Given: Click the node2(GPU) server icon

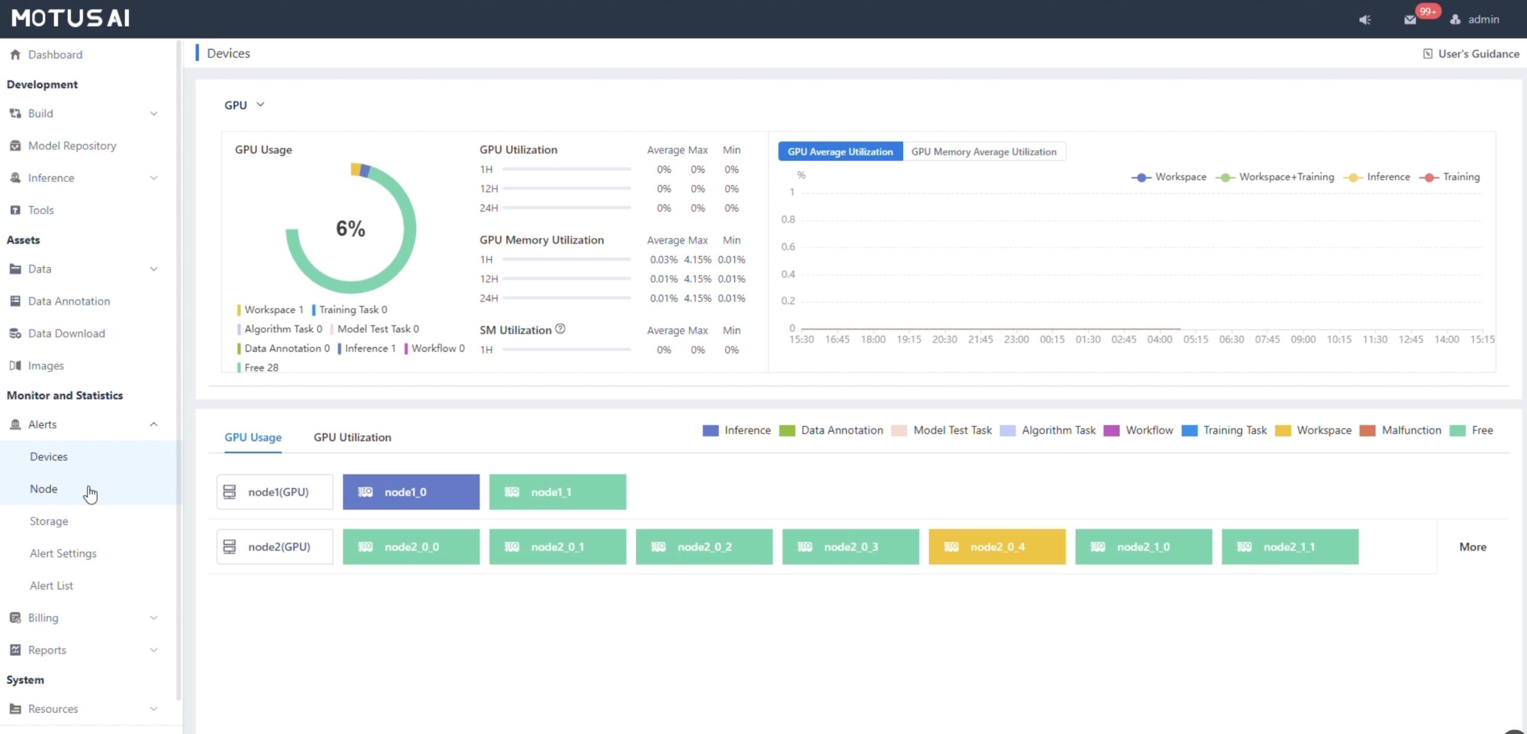Looking at the screenshot, I should tap(230, 547).
